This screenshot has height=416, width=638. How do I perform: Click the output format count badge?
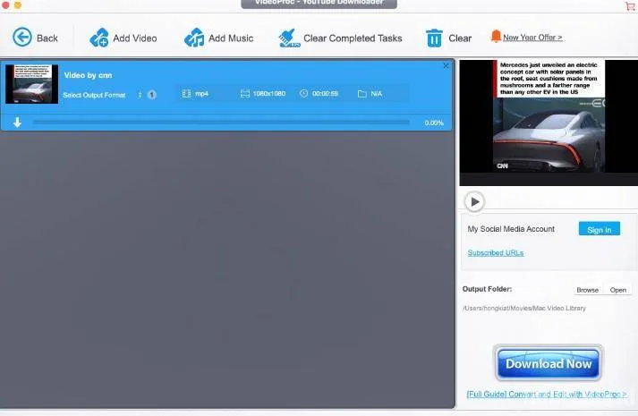[151, 95]
